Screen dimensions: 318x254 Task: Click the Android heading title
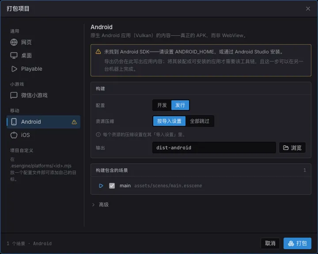(x=102, y=27)
